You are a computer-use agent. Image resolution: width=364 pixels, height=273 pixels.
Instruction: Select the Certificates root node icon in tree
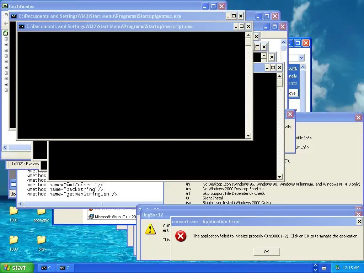(6, 33)
